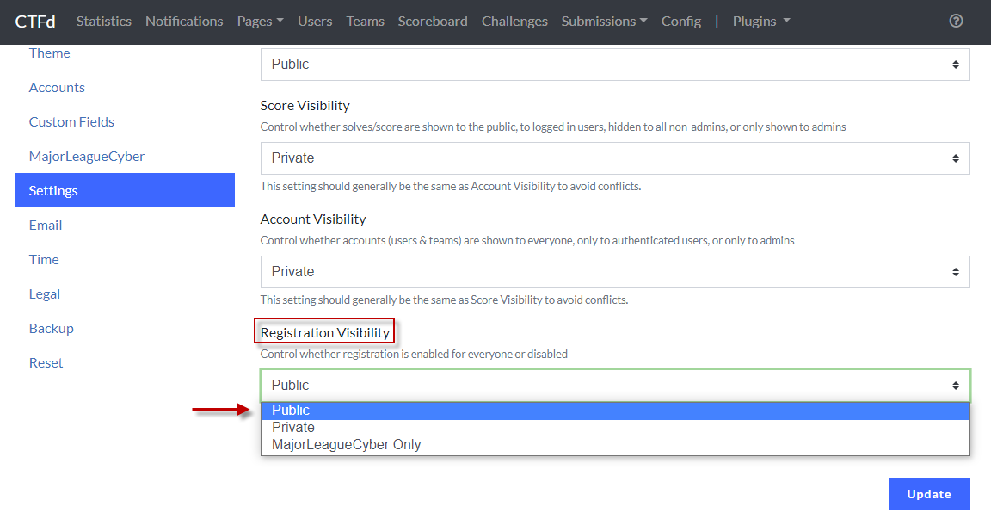Image resolution: width=991 pixels, height=519 pixels.
Task: Open the Account Visibility select box
Action: (x=615, y=272)
